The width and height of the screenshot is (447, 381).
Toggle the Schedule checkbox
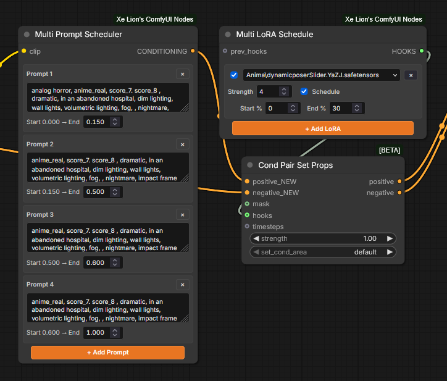(304, 91)
